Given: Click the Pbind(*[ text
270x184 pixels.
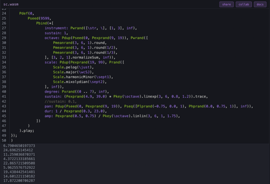Looking at the screenshot, I should [45, 23].
